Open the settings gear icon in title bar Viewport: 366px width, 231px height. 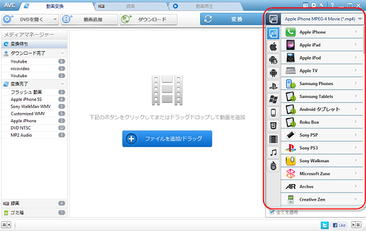pyautogui.click(x=314, y=5)
